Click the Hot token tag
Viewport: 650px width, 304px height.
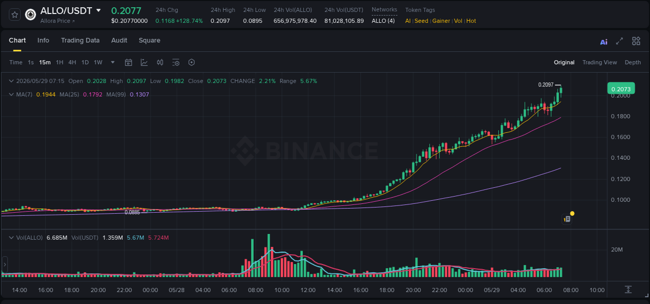(x=471, y=21)
